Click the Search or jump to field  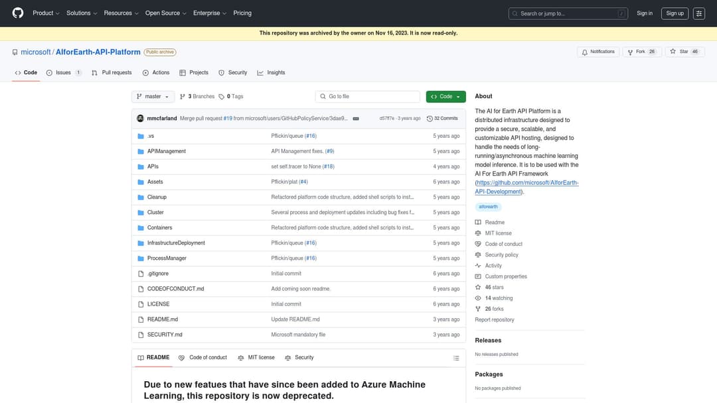568,14
